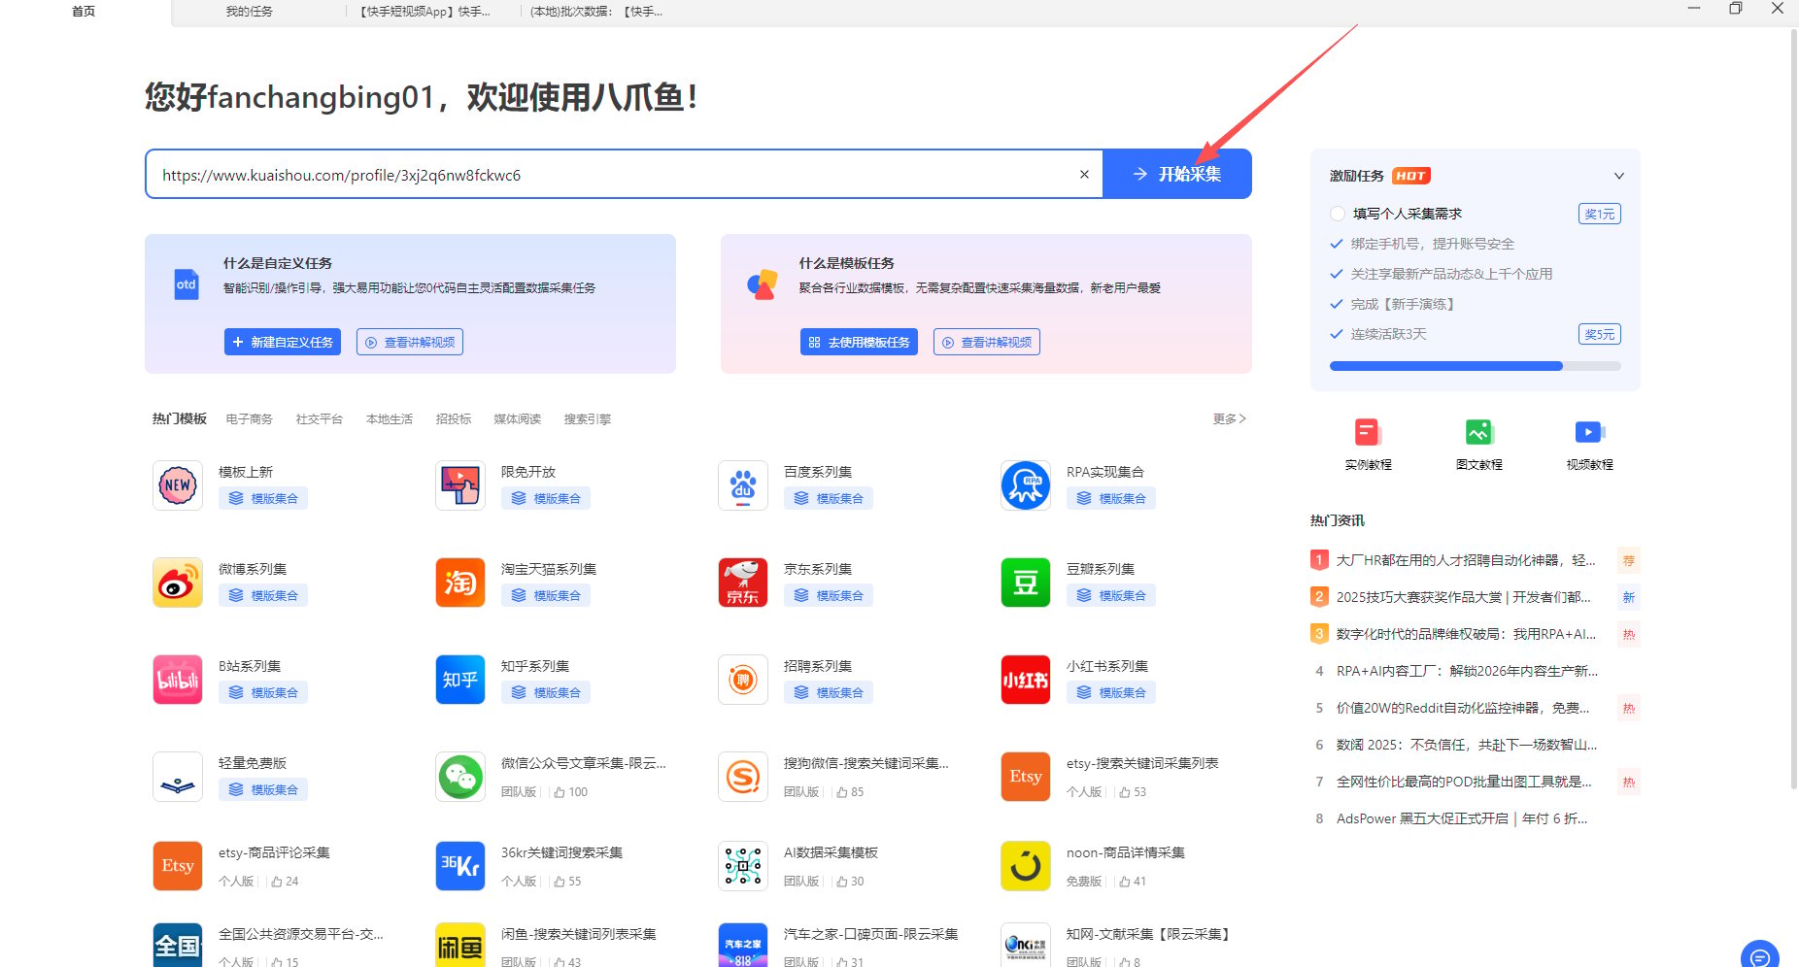Open 图文教程 tutorial icon

pyautogui.click(x=1478, y=432)
